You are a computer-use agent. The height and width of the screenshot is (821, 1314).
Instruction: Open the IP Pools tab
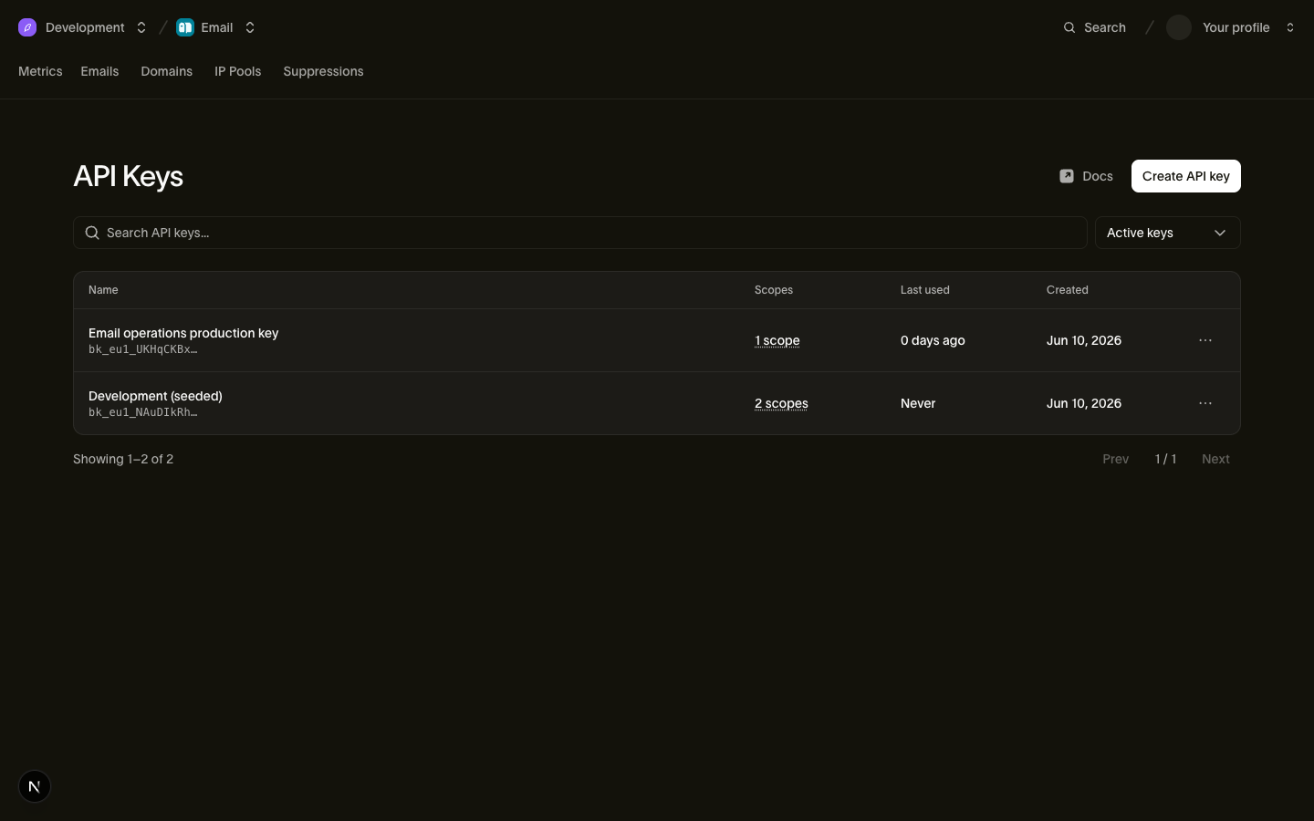[237, 71]
